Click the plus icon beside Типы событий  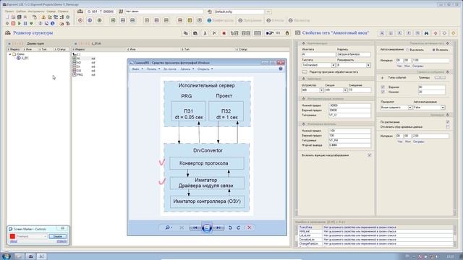coord(383,78)
